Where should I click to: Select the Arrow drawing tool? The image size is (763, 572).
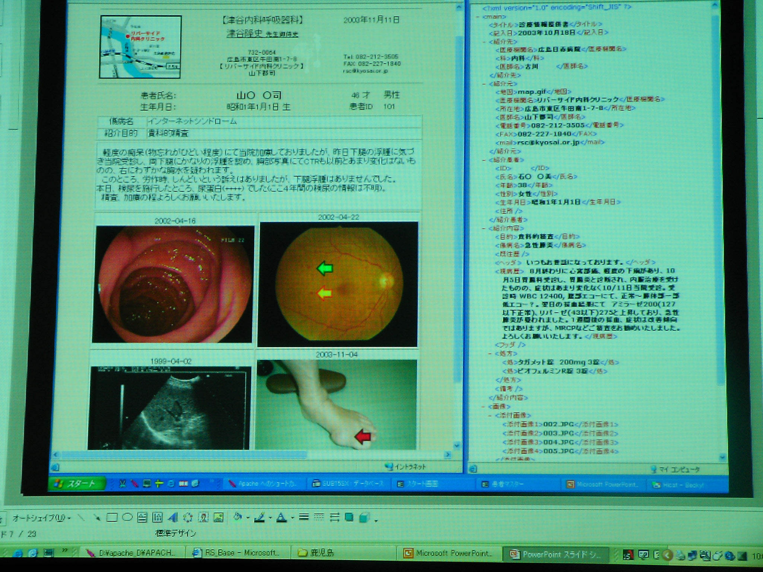pyautogui.click(x=96, y=517)
